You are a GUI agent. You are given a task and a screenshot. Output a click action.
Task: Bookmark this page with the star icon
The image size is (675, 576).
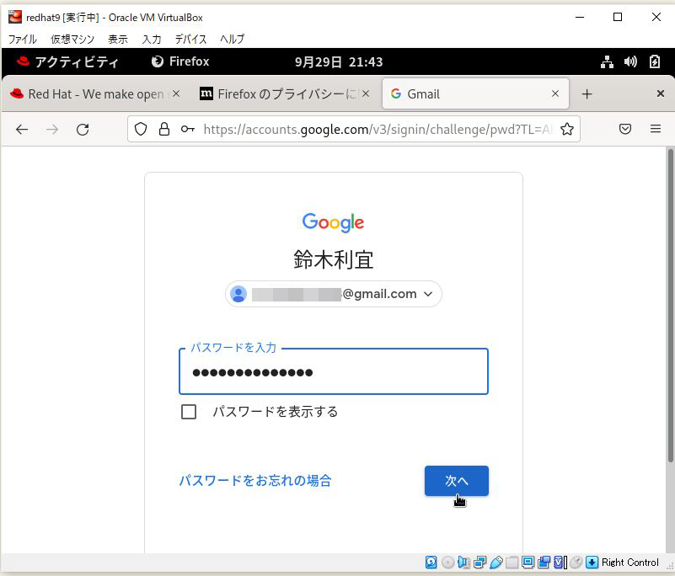coord(567,129)
